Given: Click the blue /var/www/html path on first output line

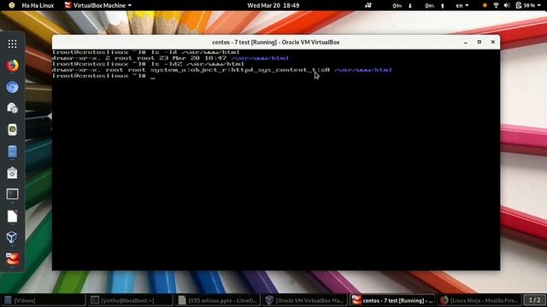Looking at the screenshot, I should [260, 58].
